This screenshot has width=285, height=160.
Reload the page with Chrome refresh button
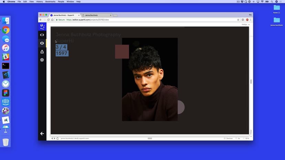tap(48, 20)
